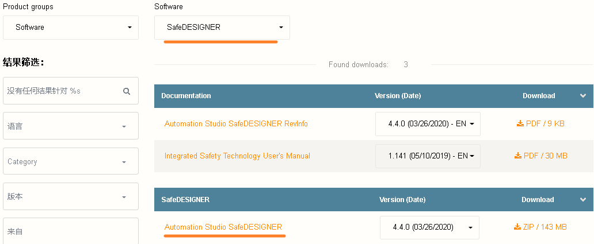Change SafeDESIGNER 4.4.0 version selector
The width and height of the screenshot is (594, 244).
429,227
